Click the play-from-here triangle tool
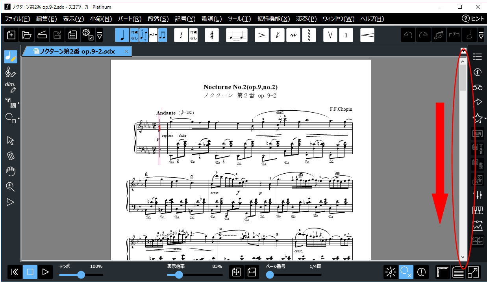 click(x=11, y=202)
